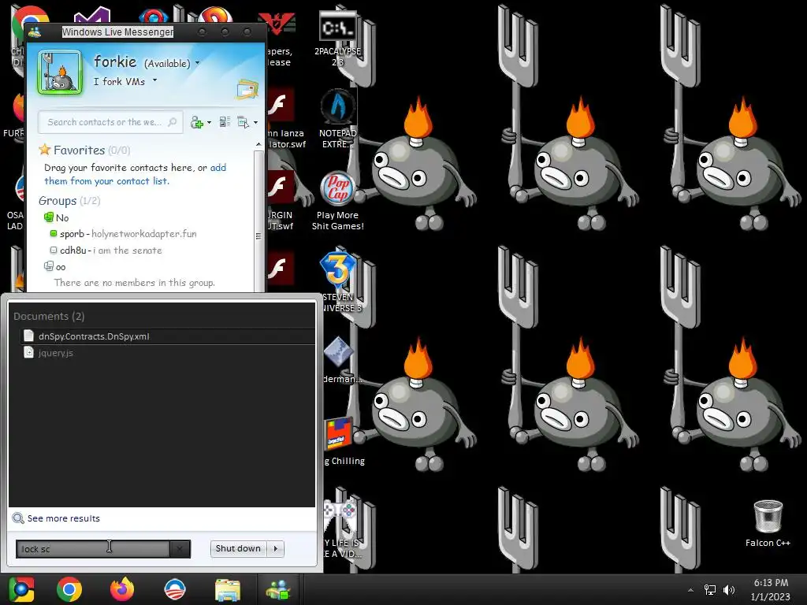Select the 2PACALYPSE 2.3 desktop icon
807x605 pixels.
(337, 39)
